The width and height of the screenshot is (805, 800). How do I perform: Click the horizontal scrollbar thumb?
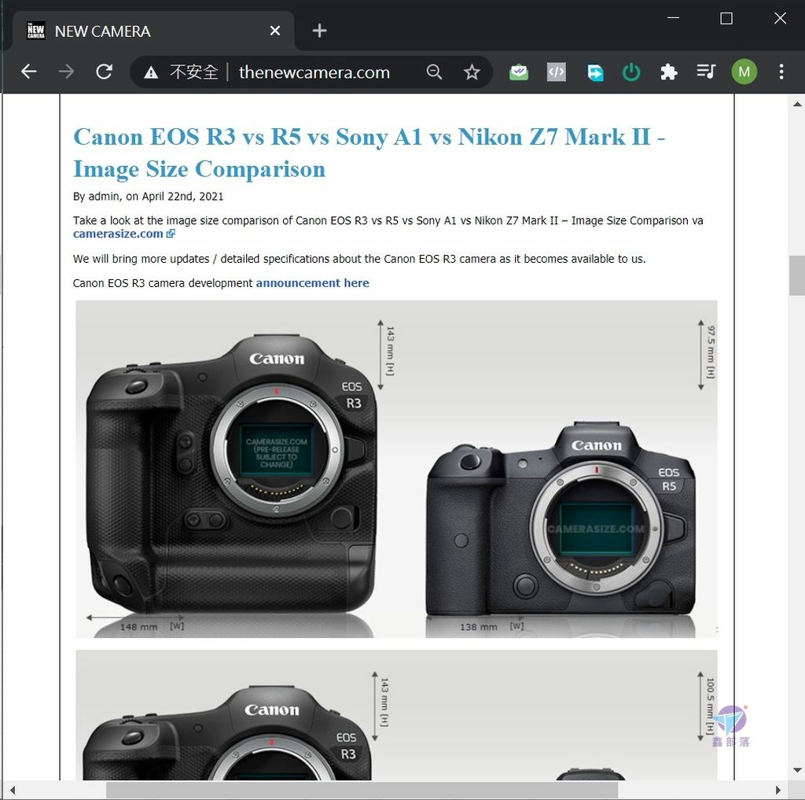pyautogui.click(x=362, y=791)
